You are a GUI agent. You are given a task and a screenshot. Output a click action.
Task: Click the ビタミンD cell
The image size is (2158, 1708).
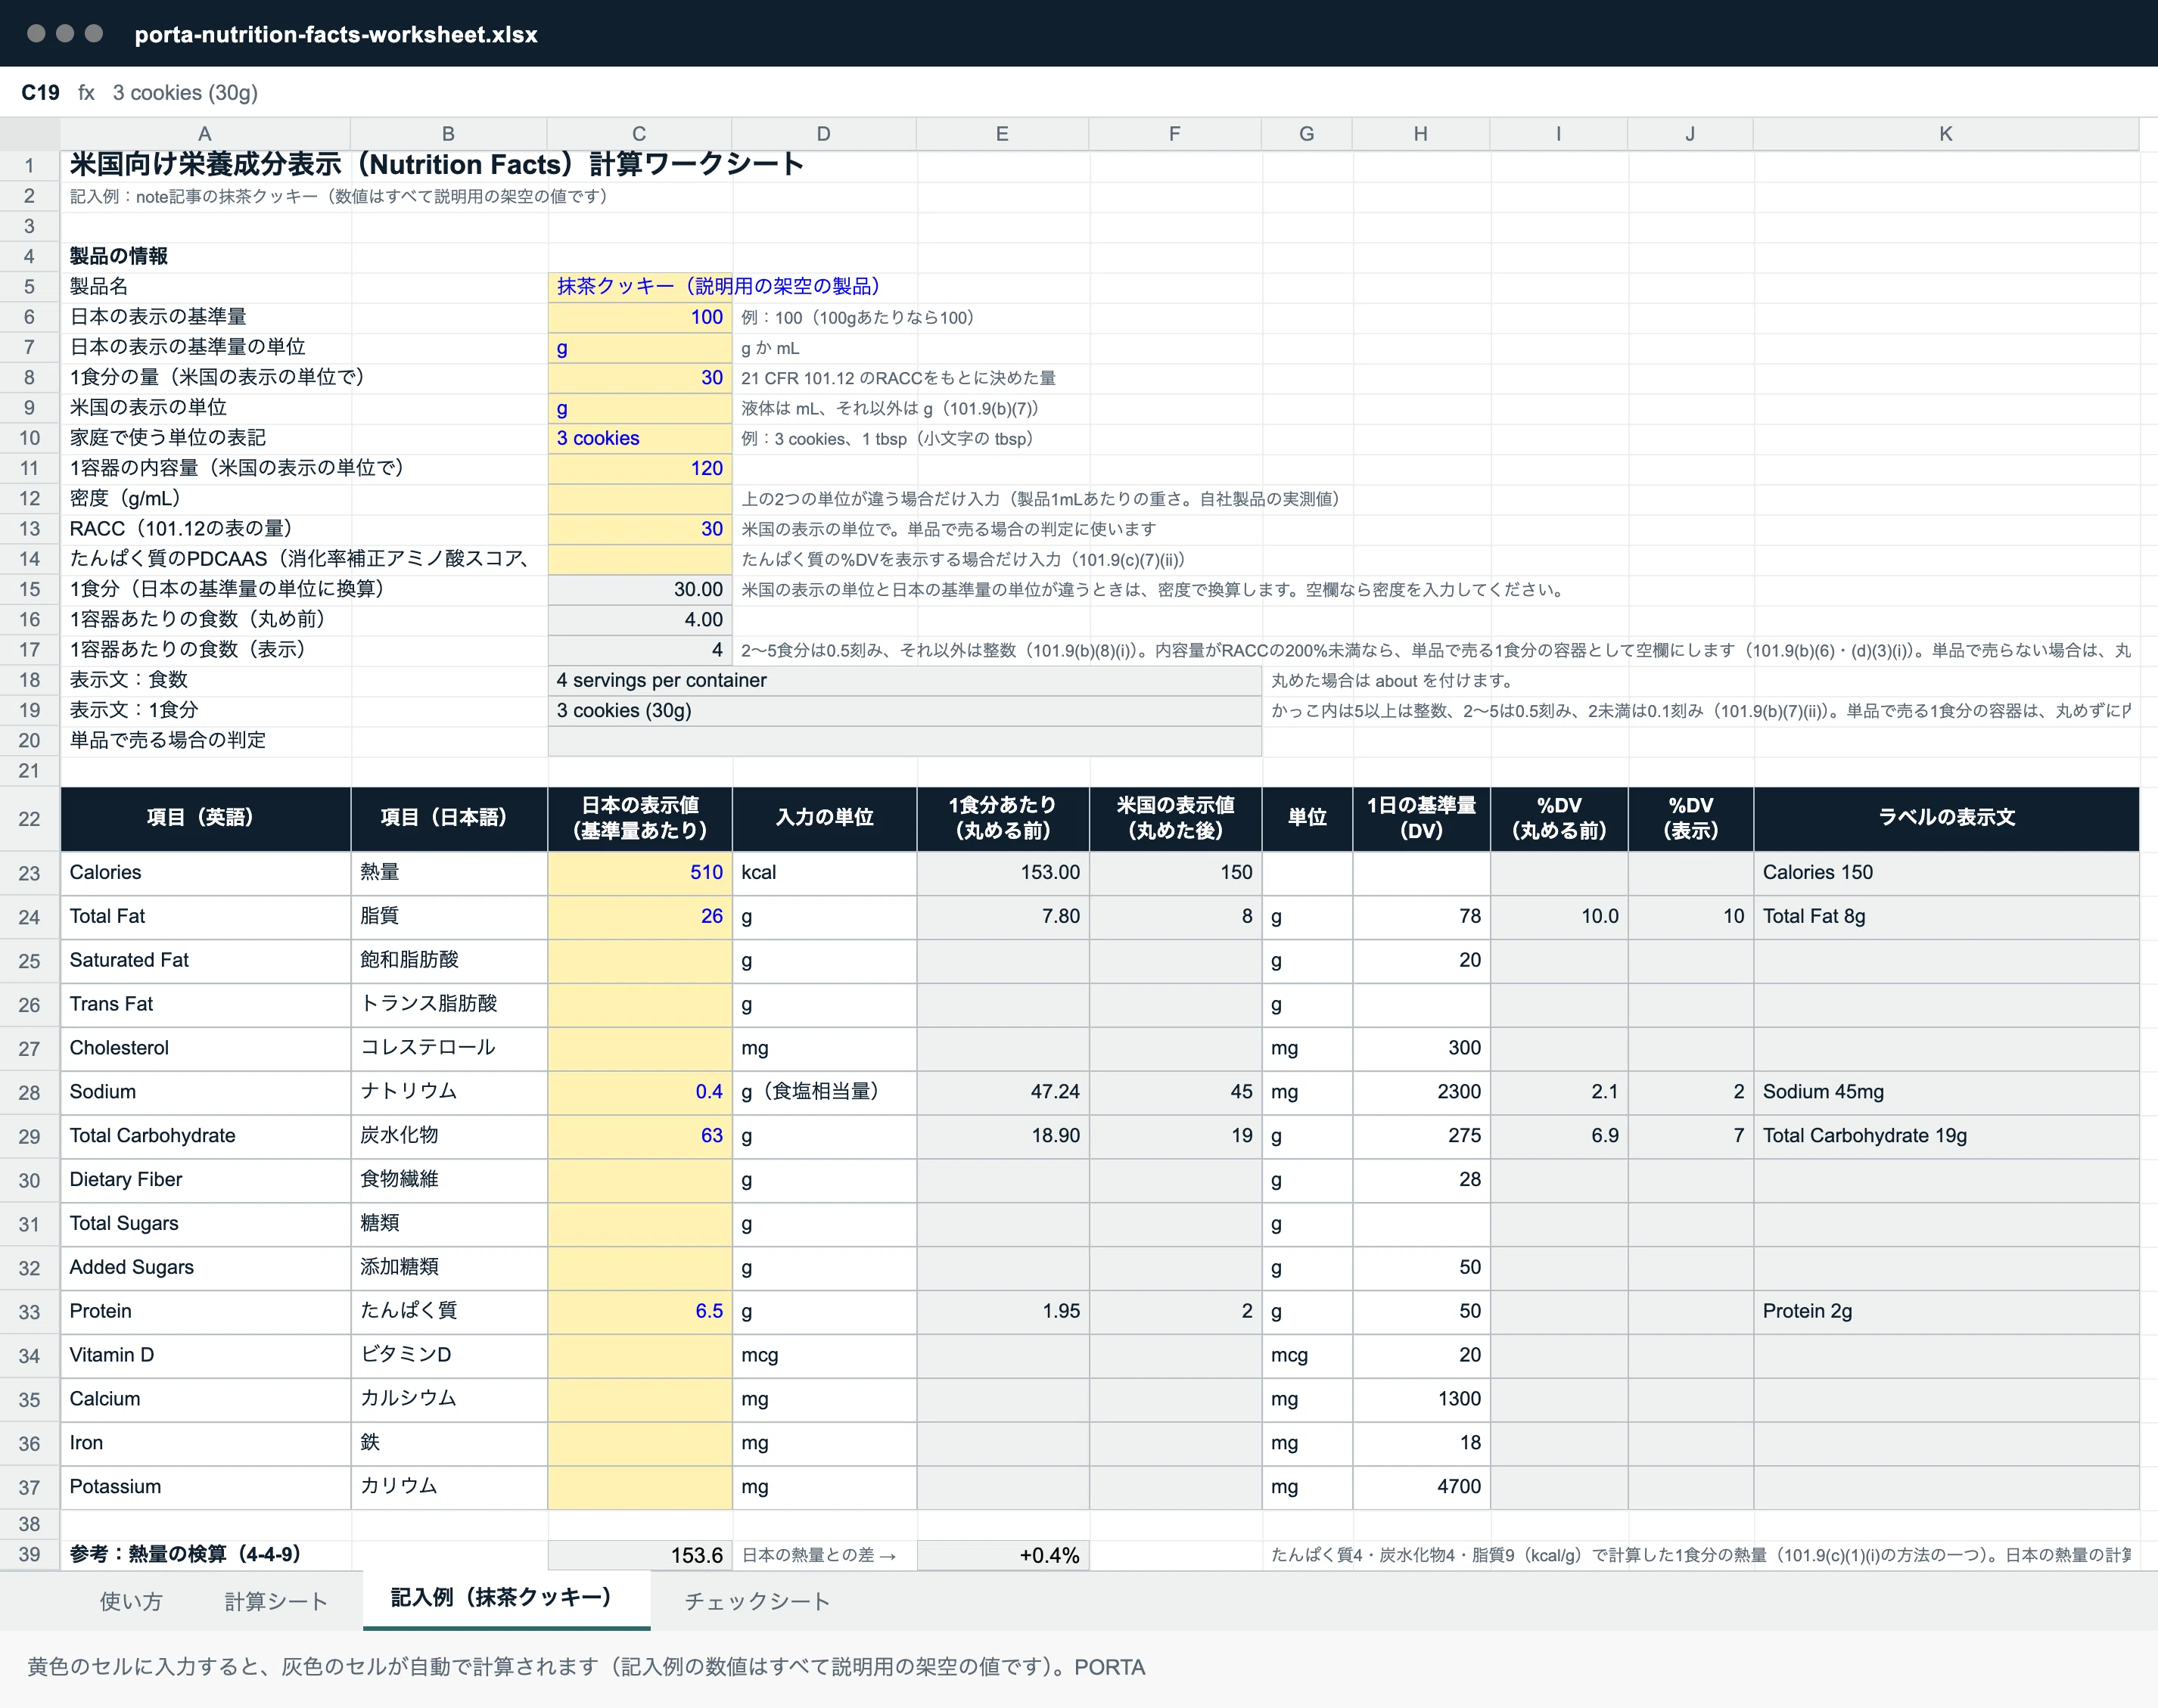click(x=448, y=1355)
